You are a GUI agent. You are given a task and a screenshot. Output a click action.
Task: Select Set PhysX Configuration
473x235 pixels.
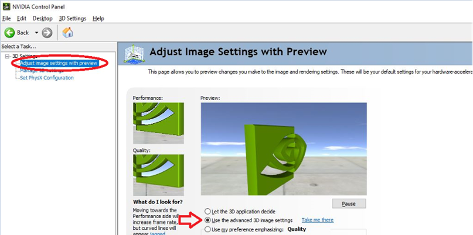(47, 78)
